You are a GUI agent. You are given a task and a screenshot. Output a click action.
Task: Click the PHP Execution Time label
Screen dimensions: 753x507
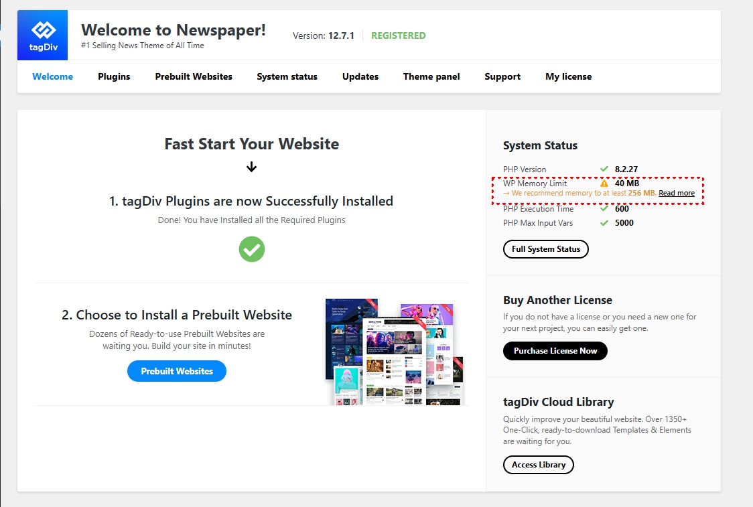point(539,209)
